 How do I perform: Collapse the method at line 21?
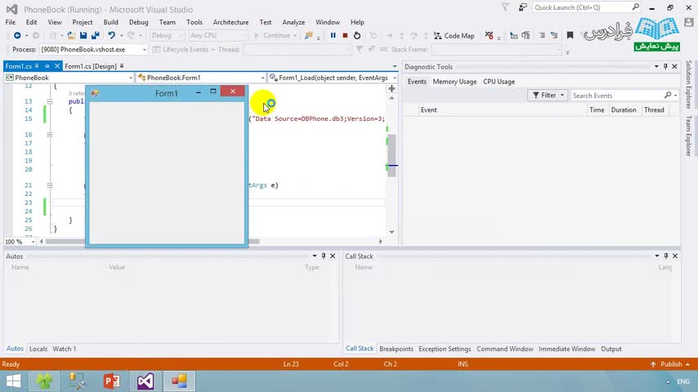click(50, 185)
